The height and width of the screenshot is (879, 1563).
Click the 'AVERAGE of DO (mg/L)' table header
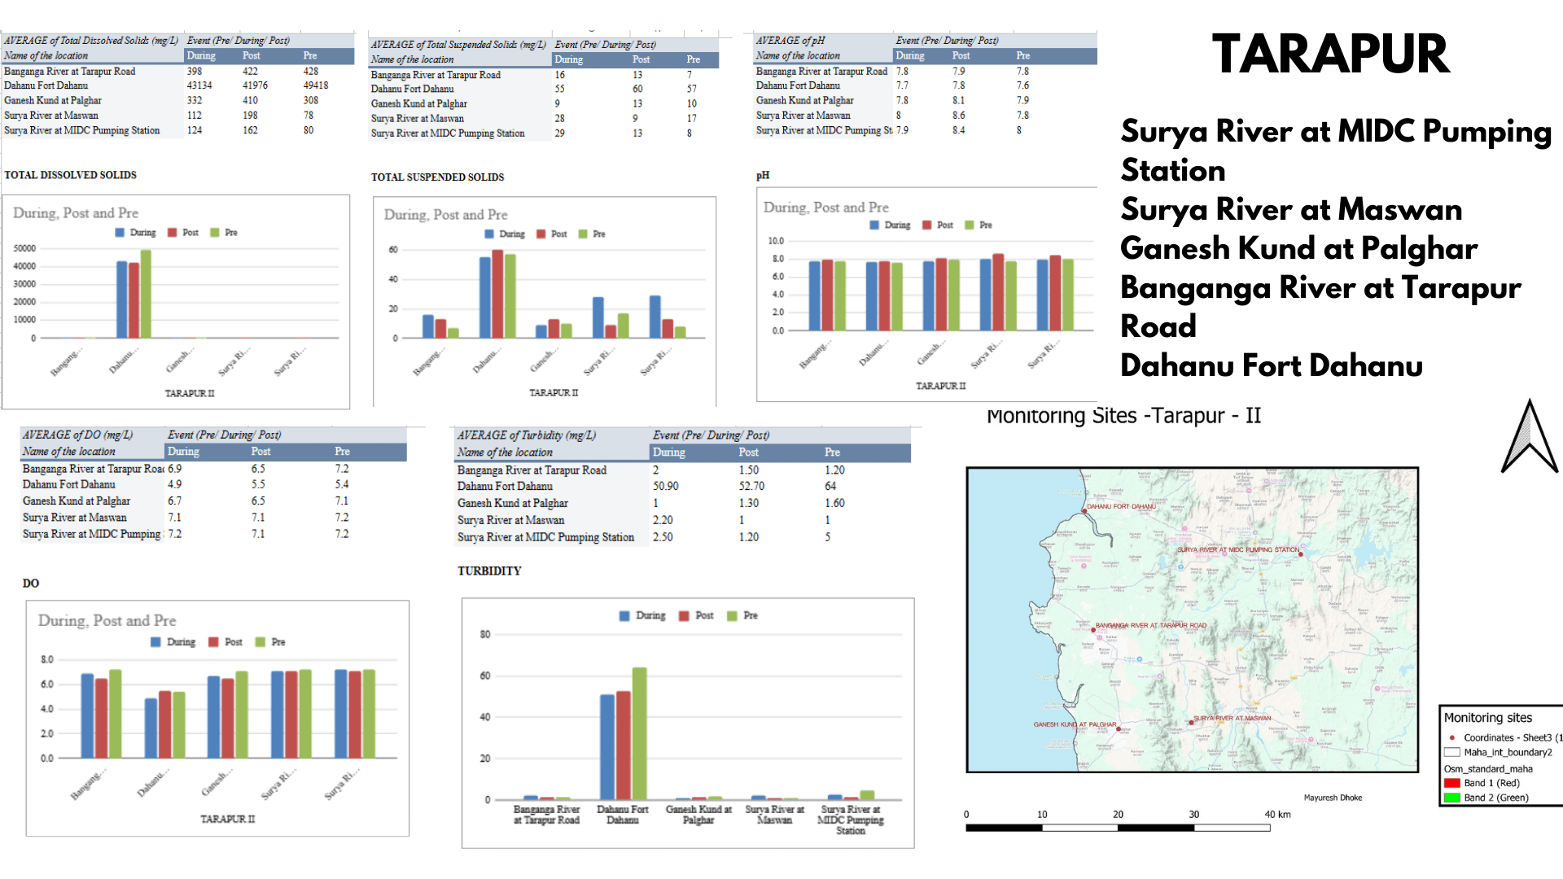coord(77,435)
